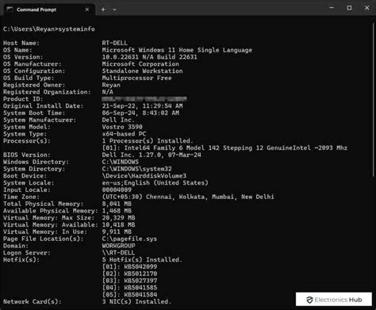Click Windows directory 'C:\WINDOWS' value
The width and height of the screenshot is (376, 310).
click(121, 162)
